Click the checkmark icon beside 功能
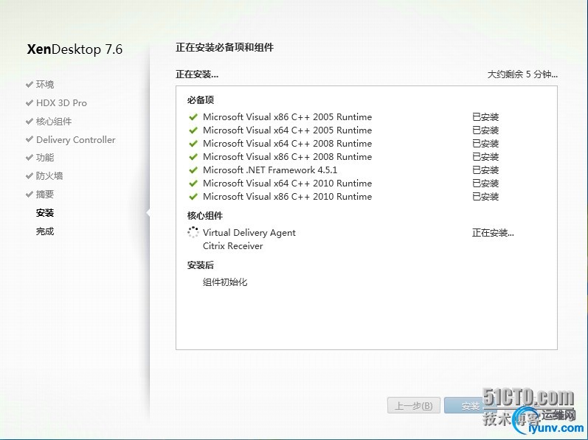The width and height of the screenshot is (588, 440). 30,158
